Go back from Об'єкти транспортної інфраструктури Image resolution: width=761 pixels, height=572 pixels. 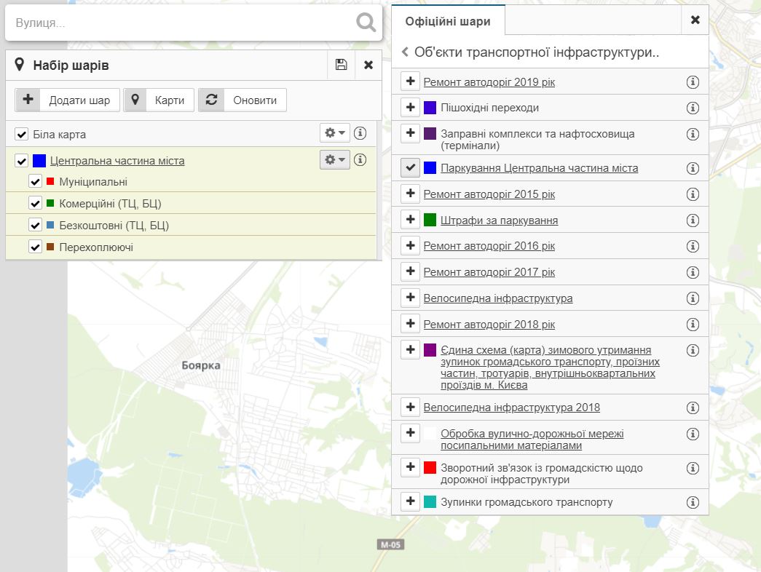pos(405,52)
